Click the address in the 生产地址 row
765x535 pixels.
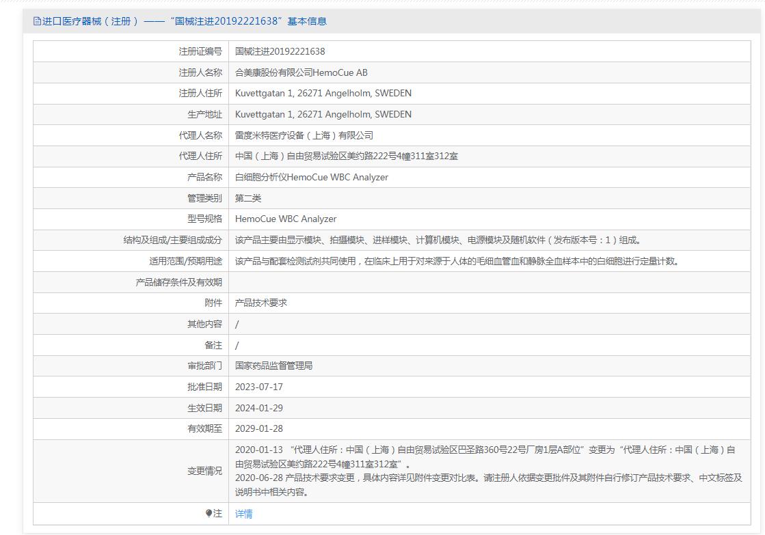323,114
